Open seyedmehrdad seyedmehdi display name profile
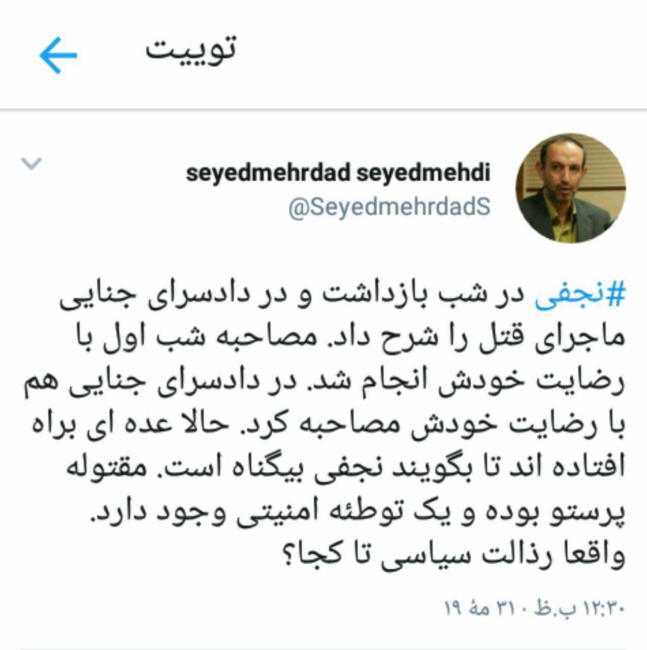Viewport: 647px width, 650px height. click(338, 173)
